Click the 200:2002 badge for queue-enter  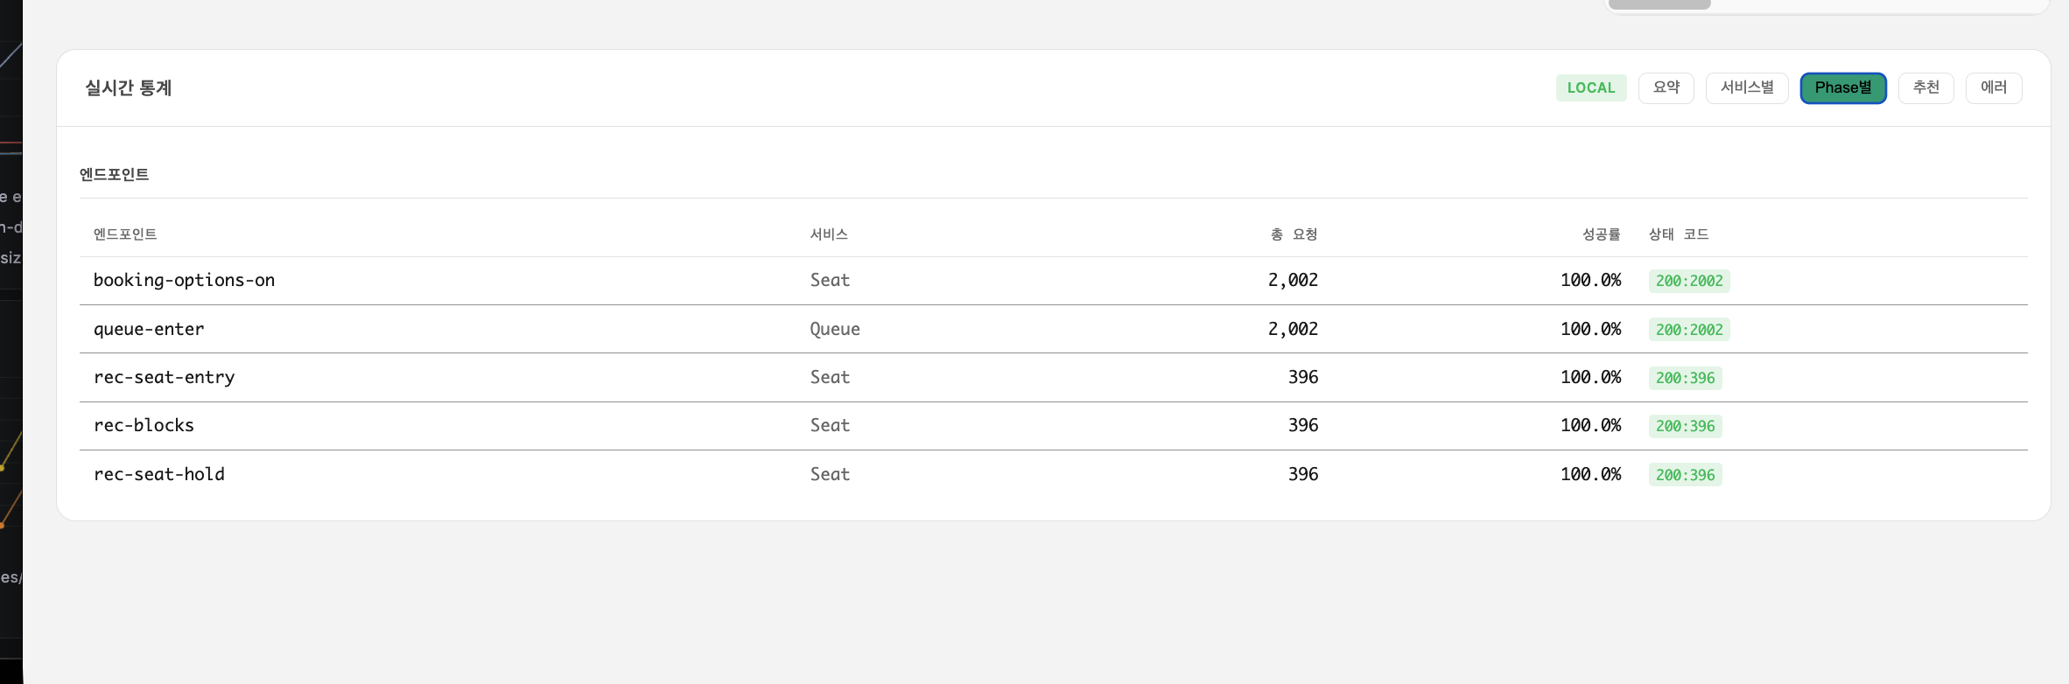1688,330
